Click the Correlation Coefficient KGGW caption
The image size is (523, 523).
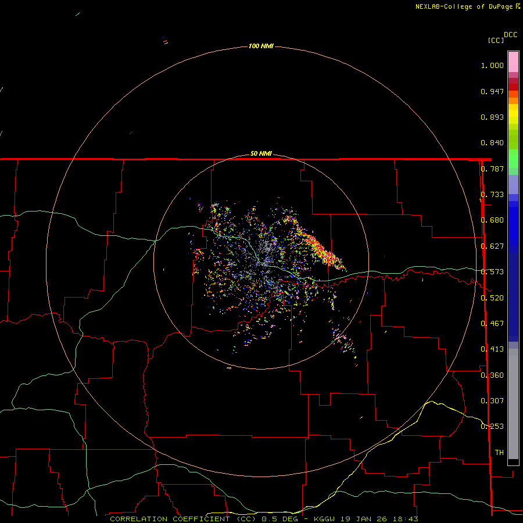tap(264, 519)
